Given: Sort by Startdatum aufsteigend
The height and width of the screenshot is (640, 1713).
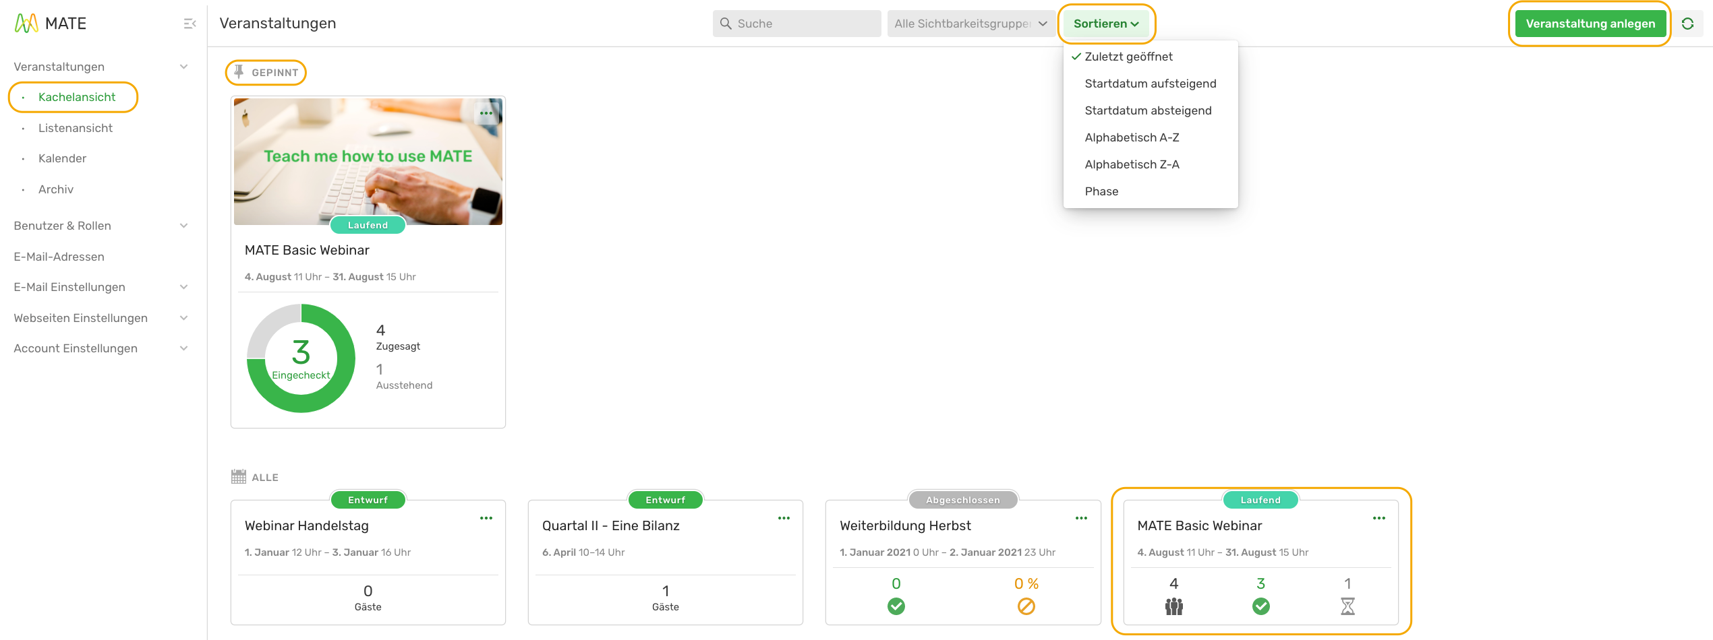Looking at the screenshot, I should click(x=1150, y=84).
